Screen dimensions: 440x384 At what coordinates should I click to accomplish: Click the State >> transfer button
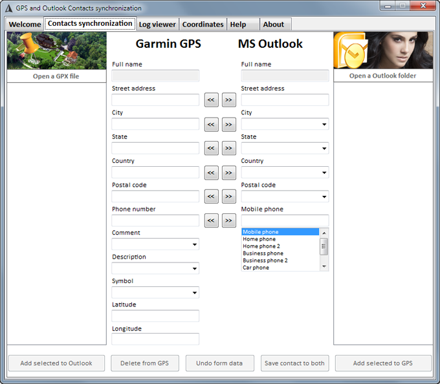(228, 148)
